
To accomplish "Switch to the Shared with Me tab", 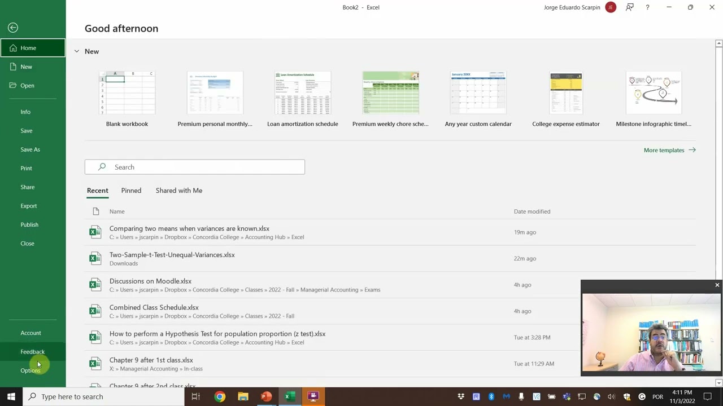I will click(x=179, y=191).
